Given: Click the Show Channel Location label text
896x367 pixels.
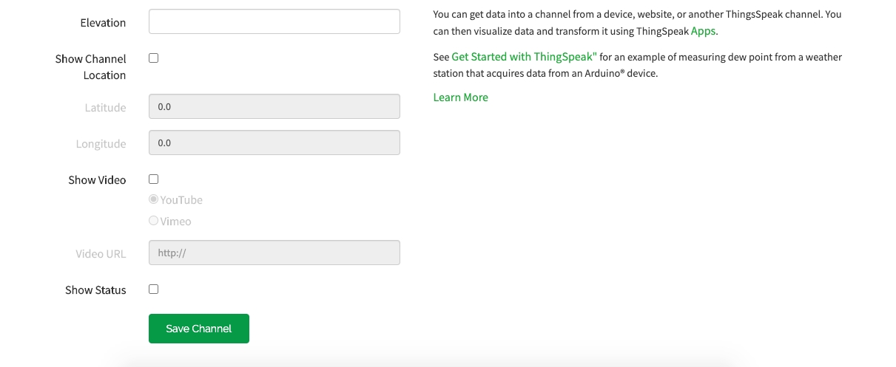Looking at the screenshot, I should coord(90,66).
